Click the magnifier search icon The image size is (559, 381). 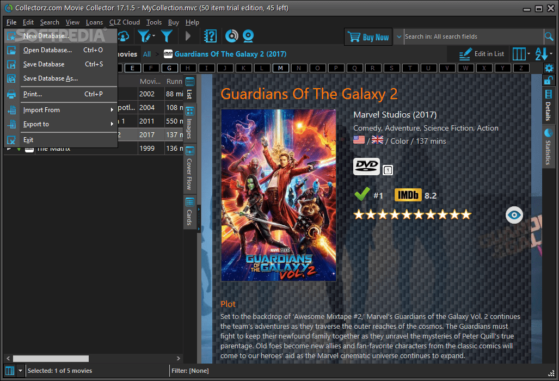549,36
